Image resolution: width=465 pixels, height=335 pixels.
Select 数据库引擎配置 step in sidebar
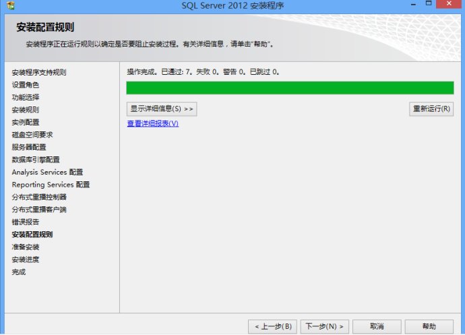point(36,160)
